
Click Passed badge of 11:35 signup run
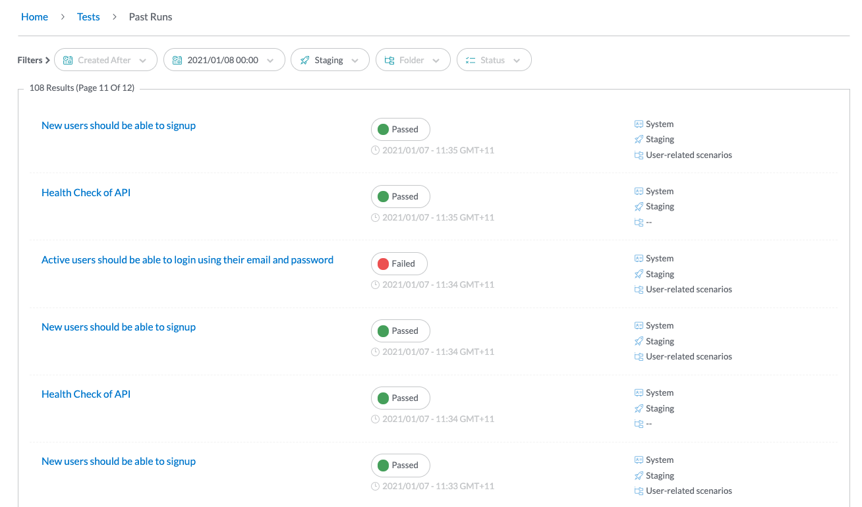click(401, 129)
